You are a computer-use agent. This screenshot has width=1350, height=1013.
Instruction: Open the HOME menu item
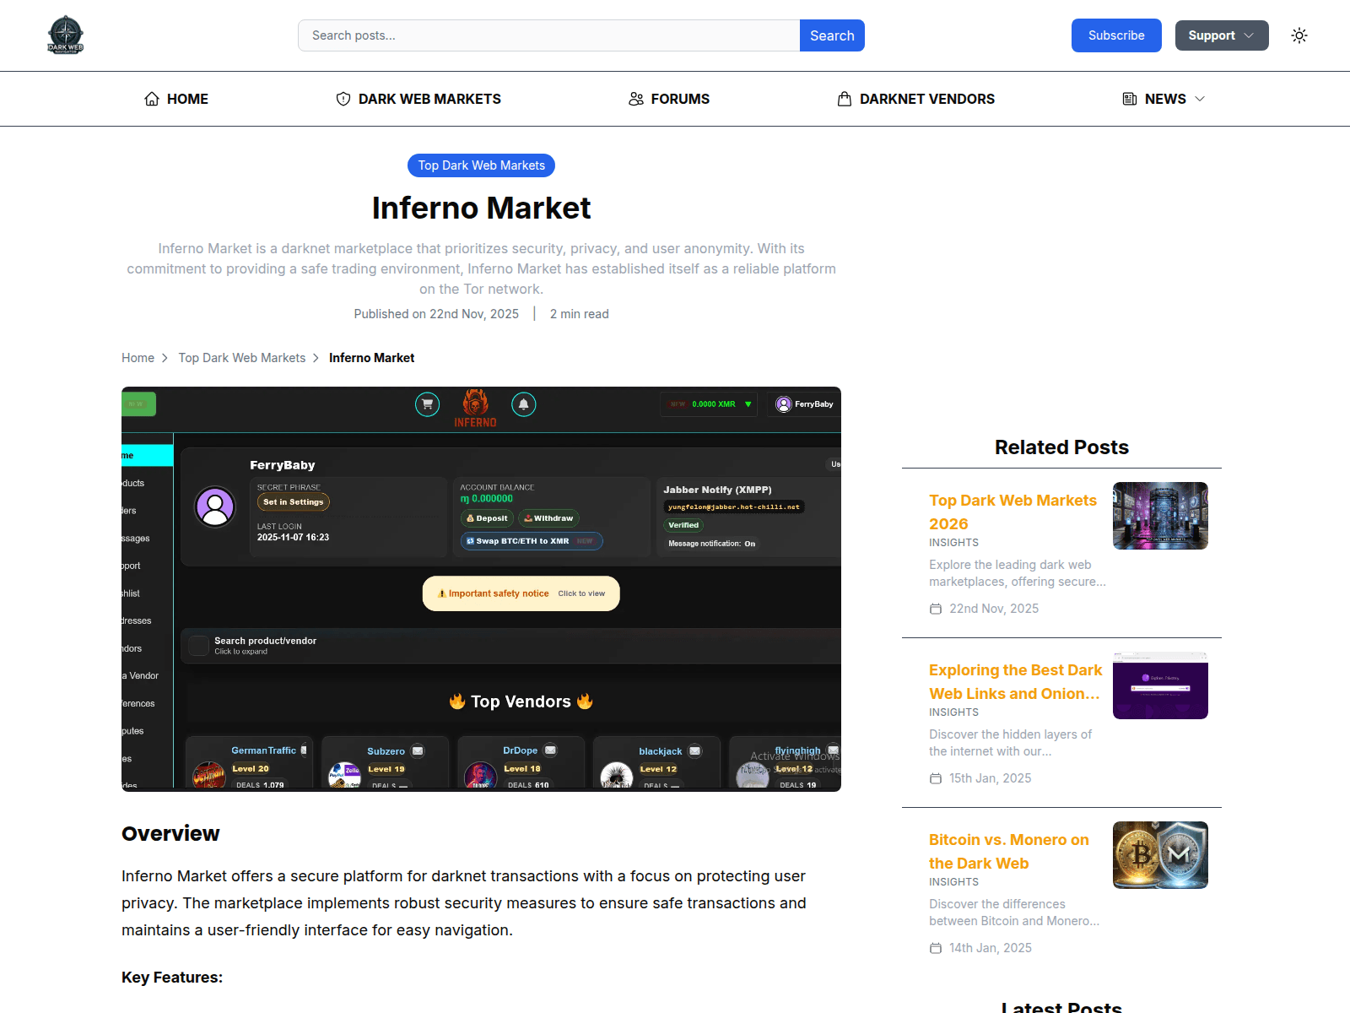pos(176,99)
